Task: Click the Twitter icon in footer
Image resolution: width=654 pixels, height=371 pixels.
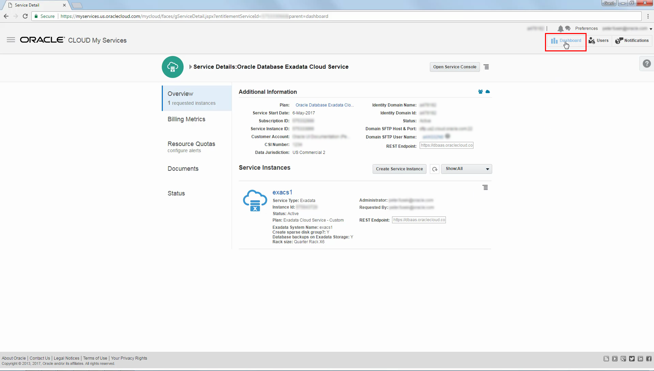Action: tap(632, 359)
